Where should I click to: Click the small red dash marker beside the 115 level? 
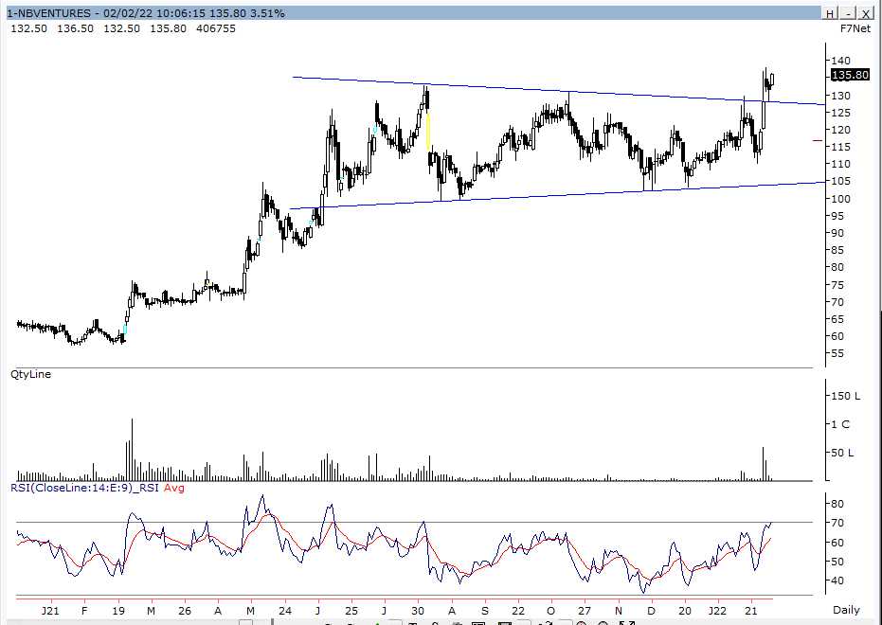tap(818, 141)
